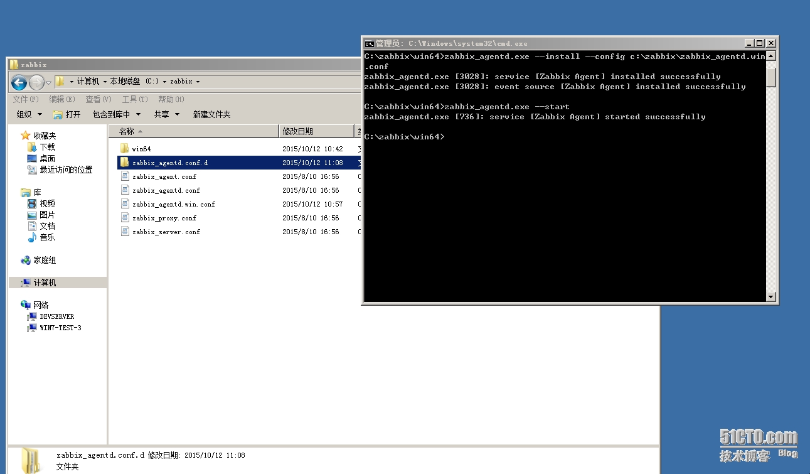Select the zabbix_server.conf file icon

[125, 232]
